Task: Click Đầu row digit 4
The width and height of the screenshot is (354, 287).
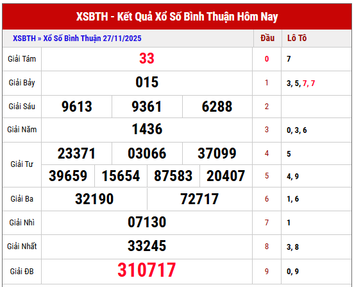Action: [267, 153]
